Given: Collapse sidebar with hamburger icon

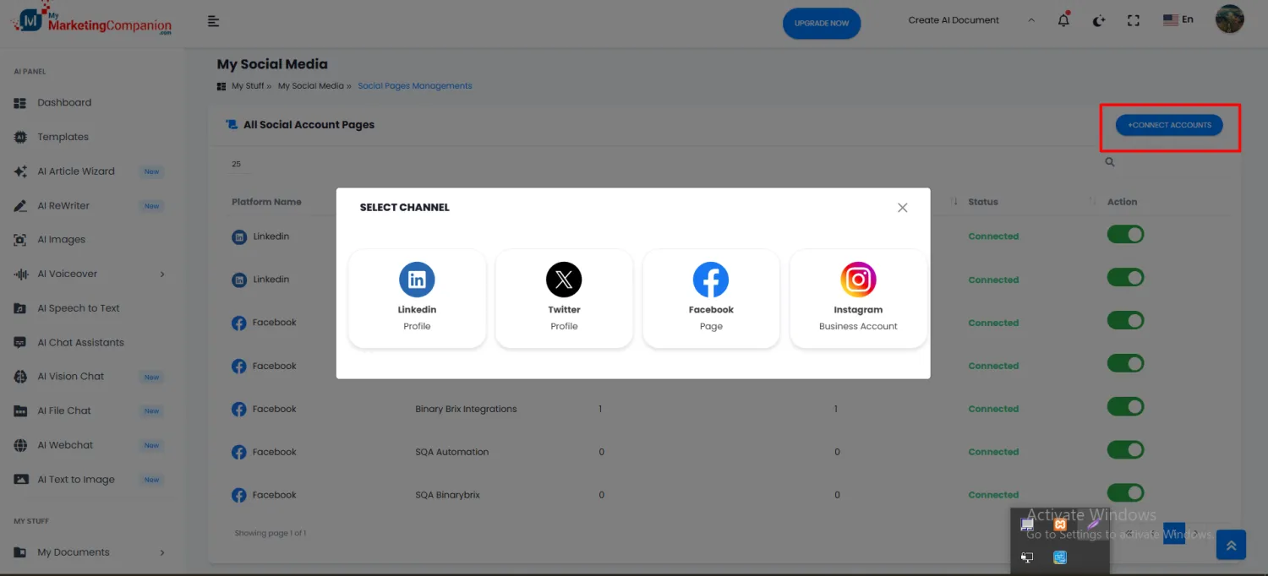Looking at the screenshot, I should click(214, 21).
